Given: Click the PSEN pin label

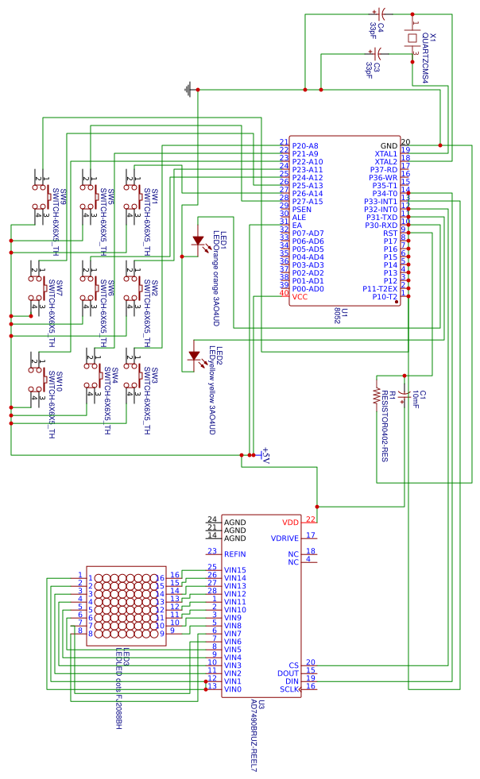Looking at the screenshot, I should point(302,210).
